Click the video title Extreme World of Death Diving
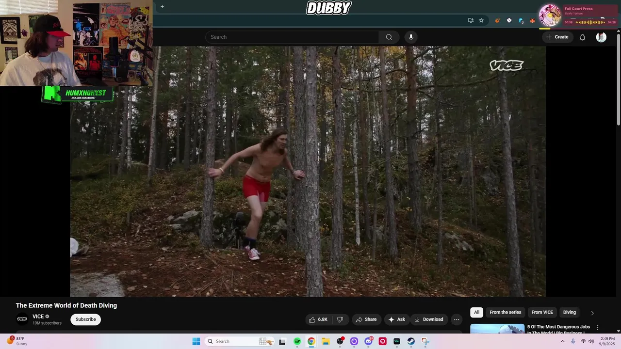Viewport: 621px width, 349px height. [66, 305]
